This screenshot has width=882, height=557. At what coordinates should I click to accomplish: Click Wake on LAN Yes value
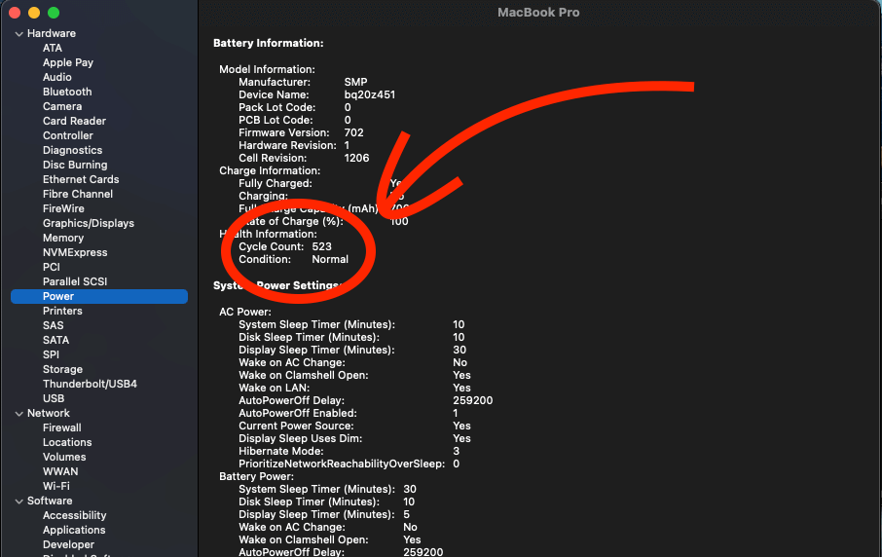click(x=461, y=389)
